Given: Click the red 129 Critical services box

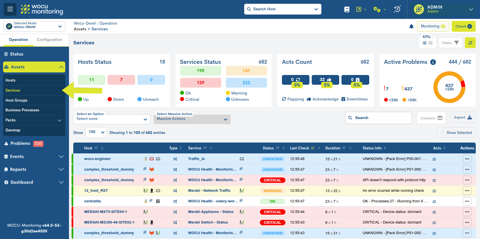Looking at the screenshot, I should (201, 83).
